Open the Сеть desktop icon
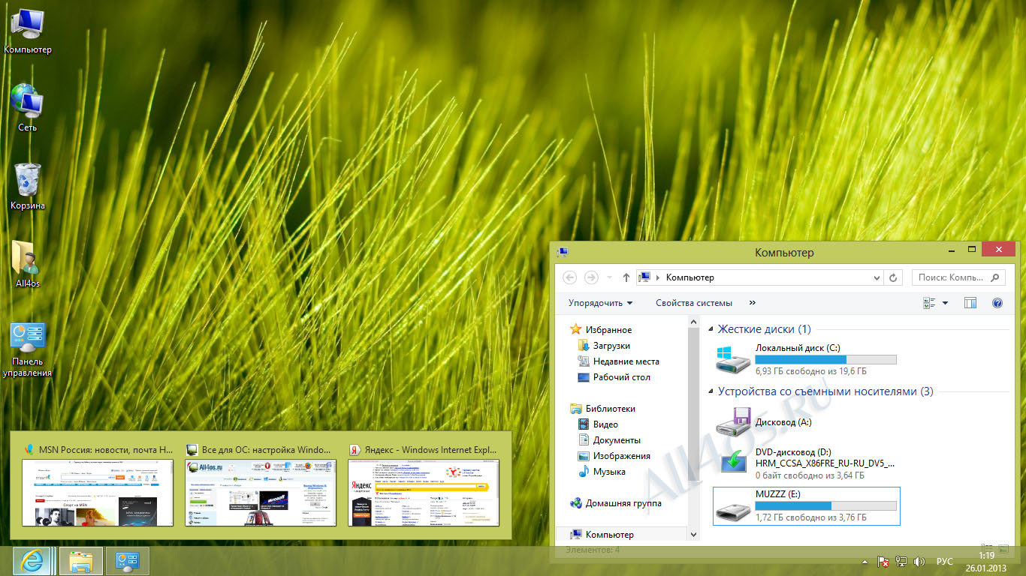Image resolution: width=1026 pixels, height=576 pixels. click(x=28, y=109)
